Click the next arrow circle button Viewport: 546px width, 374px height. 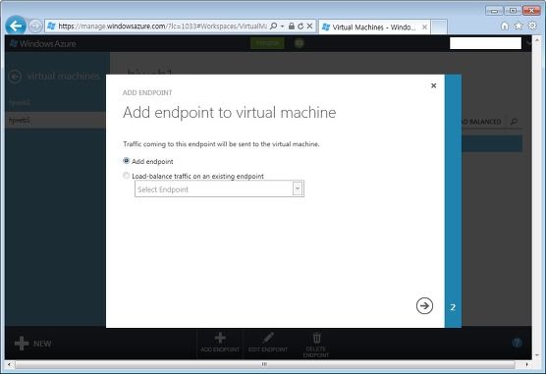click(424, 306)
